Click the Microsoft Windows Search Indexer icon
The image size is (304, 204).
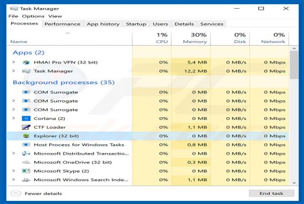26,180
